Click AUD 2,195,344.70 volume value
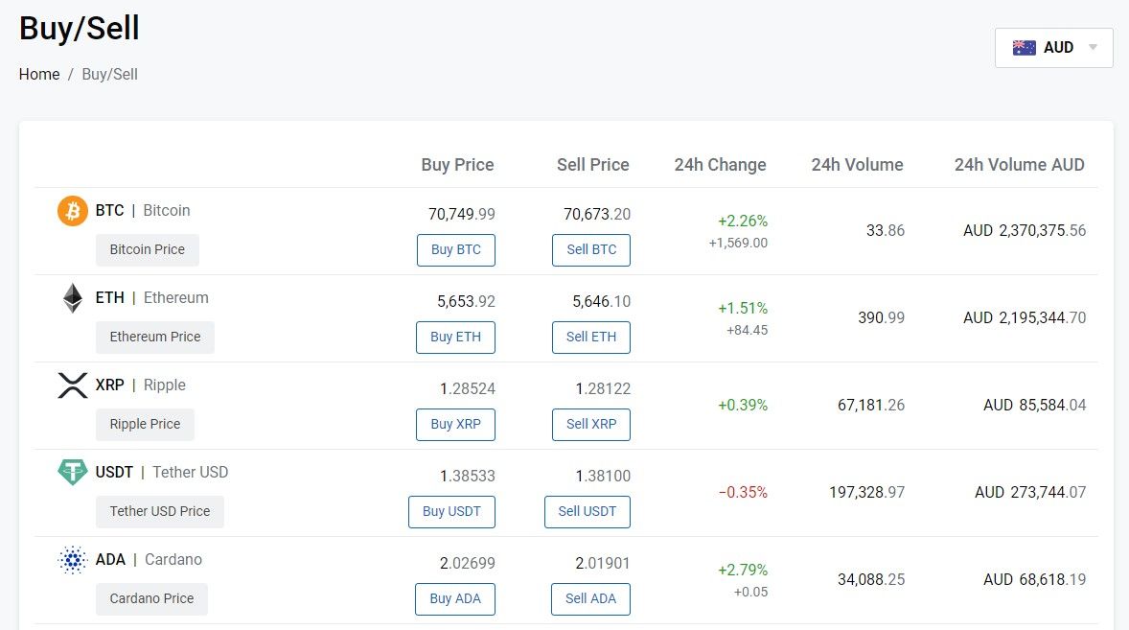This screenshot has width=1129, height=630. click(1025, 317)
